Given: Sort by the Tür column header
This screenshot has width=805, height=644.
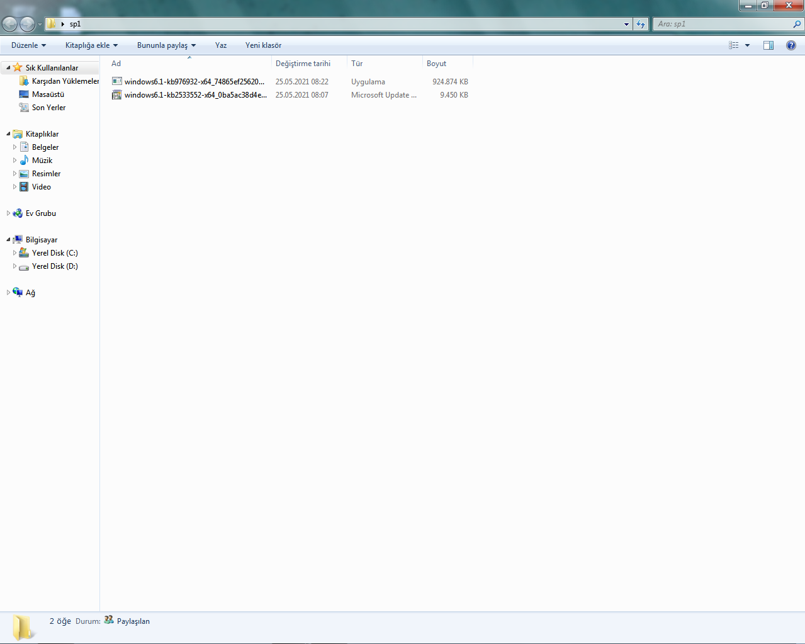Looking at the screenshot, I should pyautogui.click(x=385, y=64).
